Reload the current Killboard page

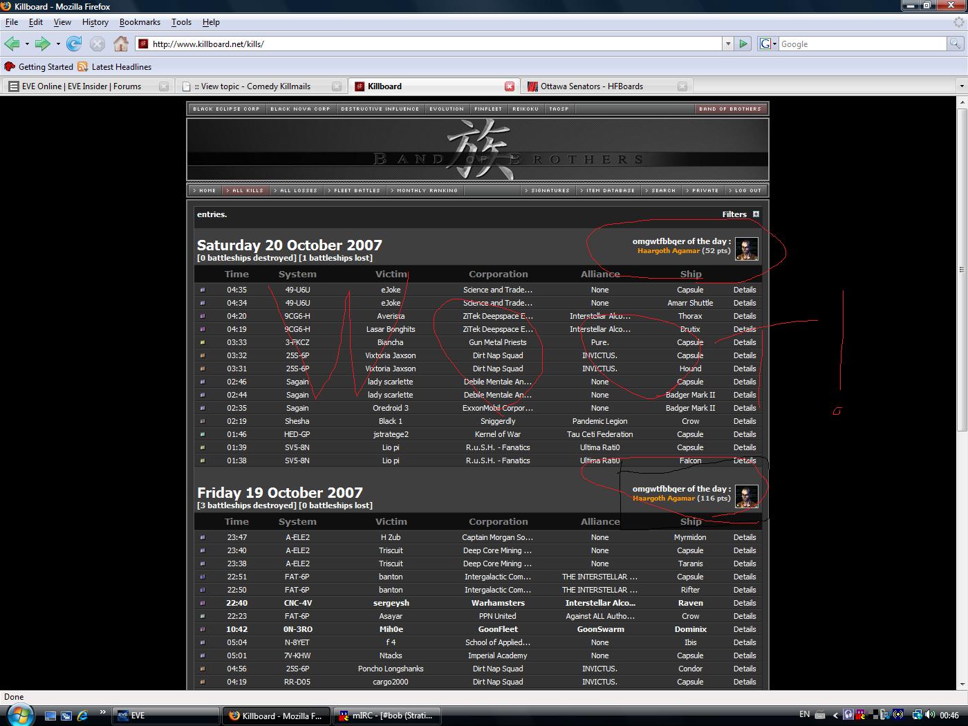(x=74, y=44)
